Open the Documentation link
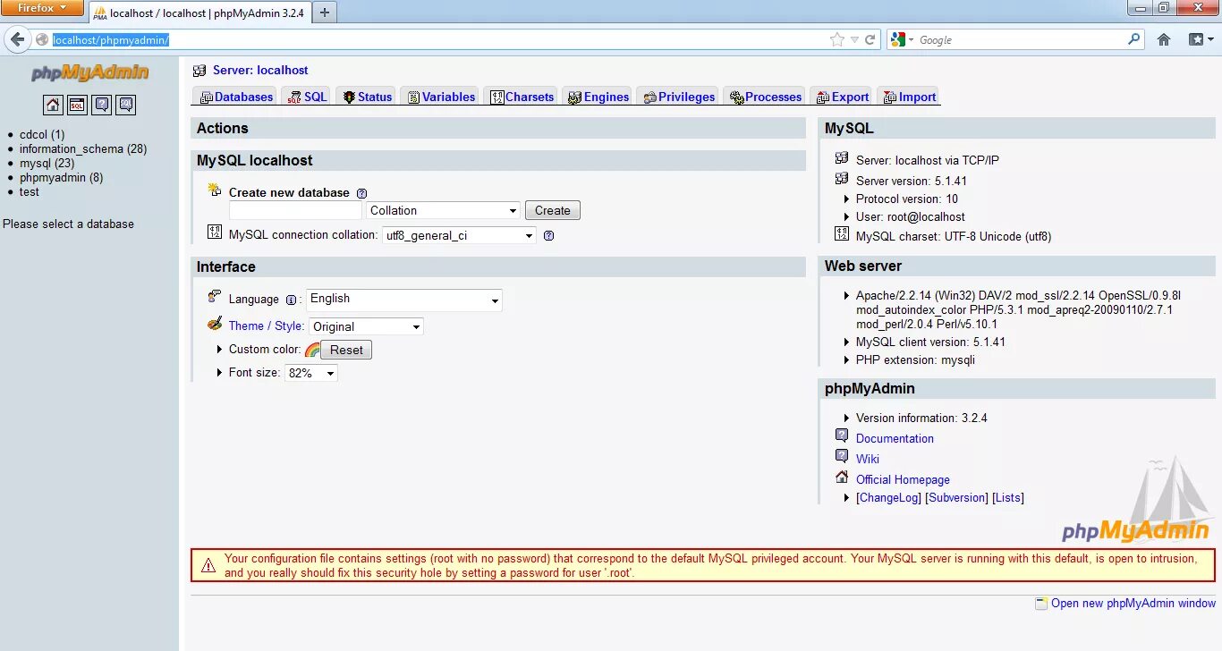This screenshot has width=1222, height=651. tap(895, 439)
